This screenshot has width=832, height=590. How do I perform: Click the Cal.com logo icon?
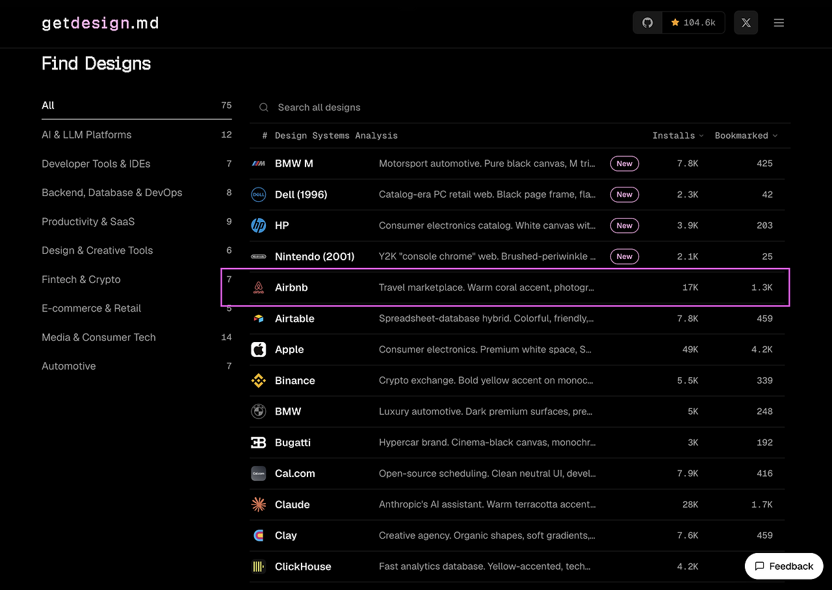tap(259, 473)
